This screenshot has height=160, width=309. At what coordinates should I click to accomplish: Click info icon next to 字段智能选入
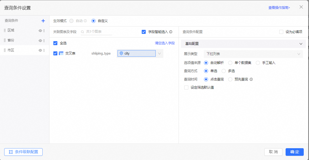(x=171, y=32)
